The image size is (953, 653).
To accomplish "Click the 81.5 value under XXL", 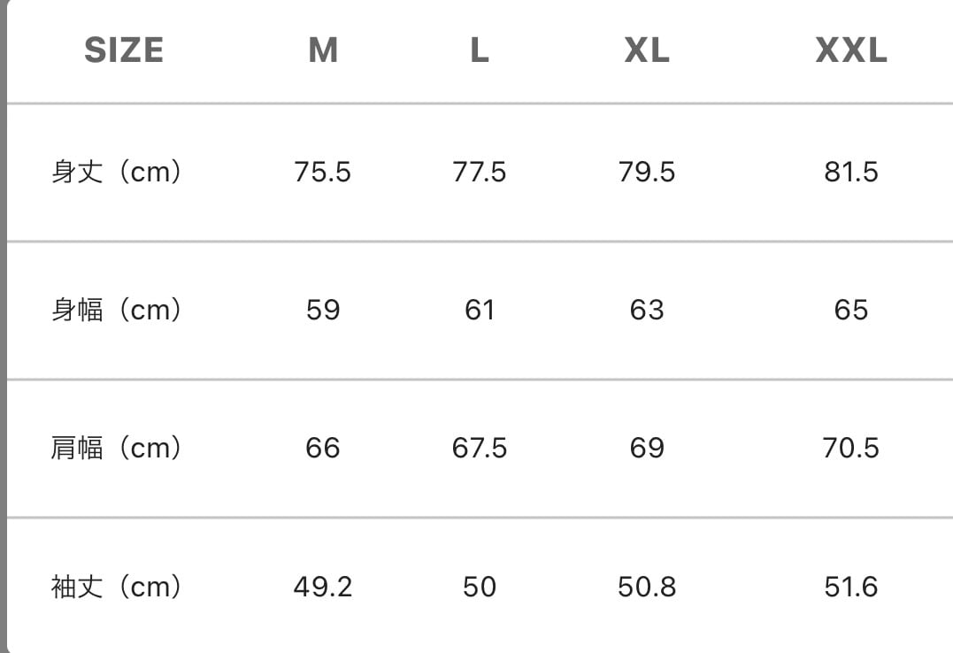I will (850, 171).
